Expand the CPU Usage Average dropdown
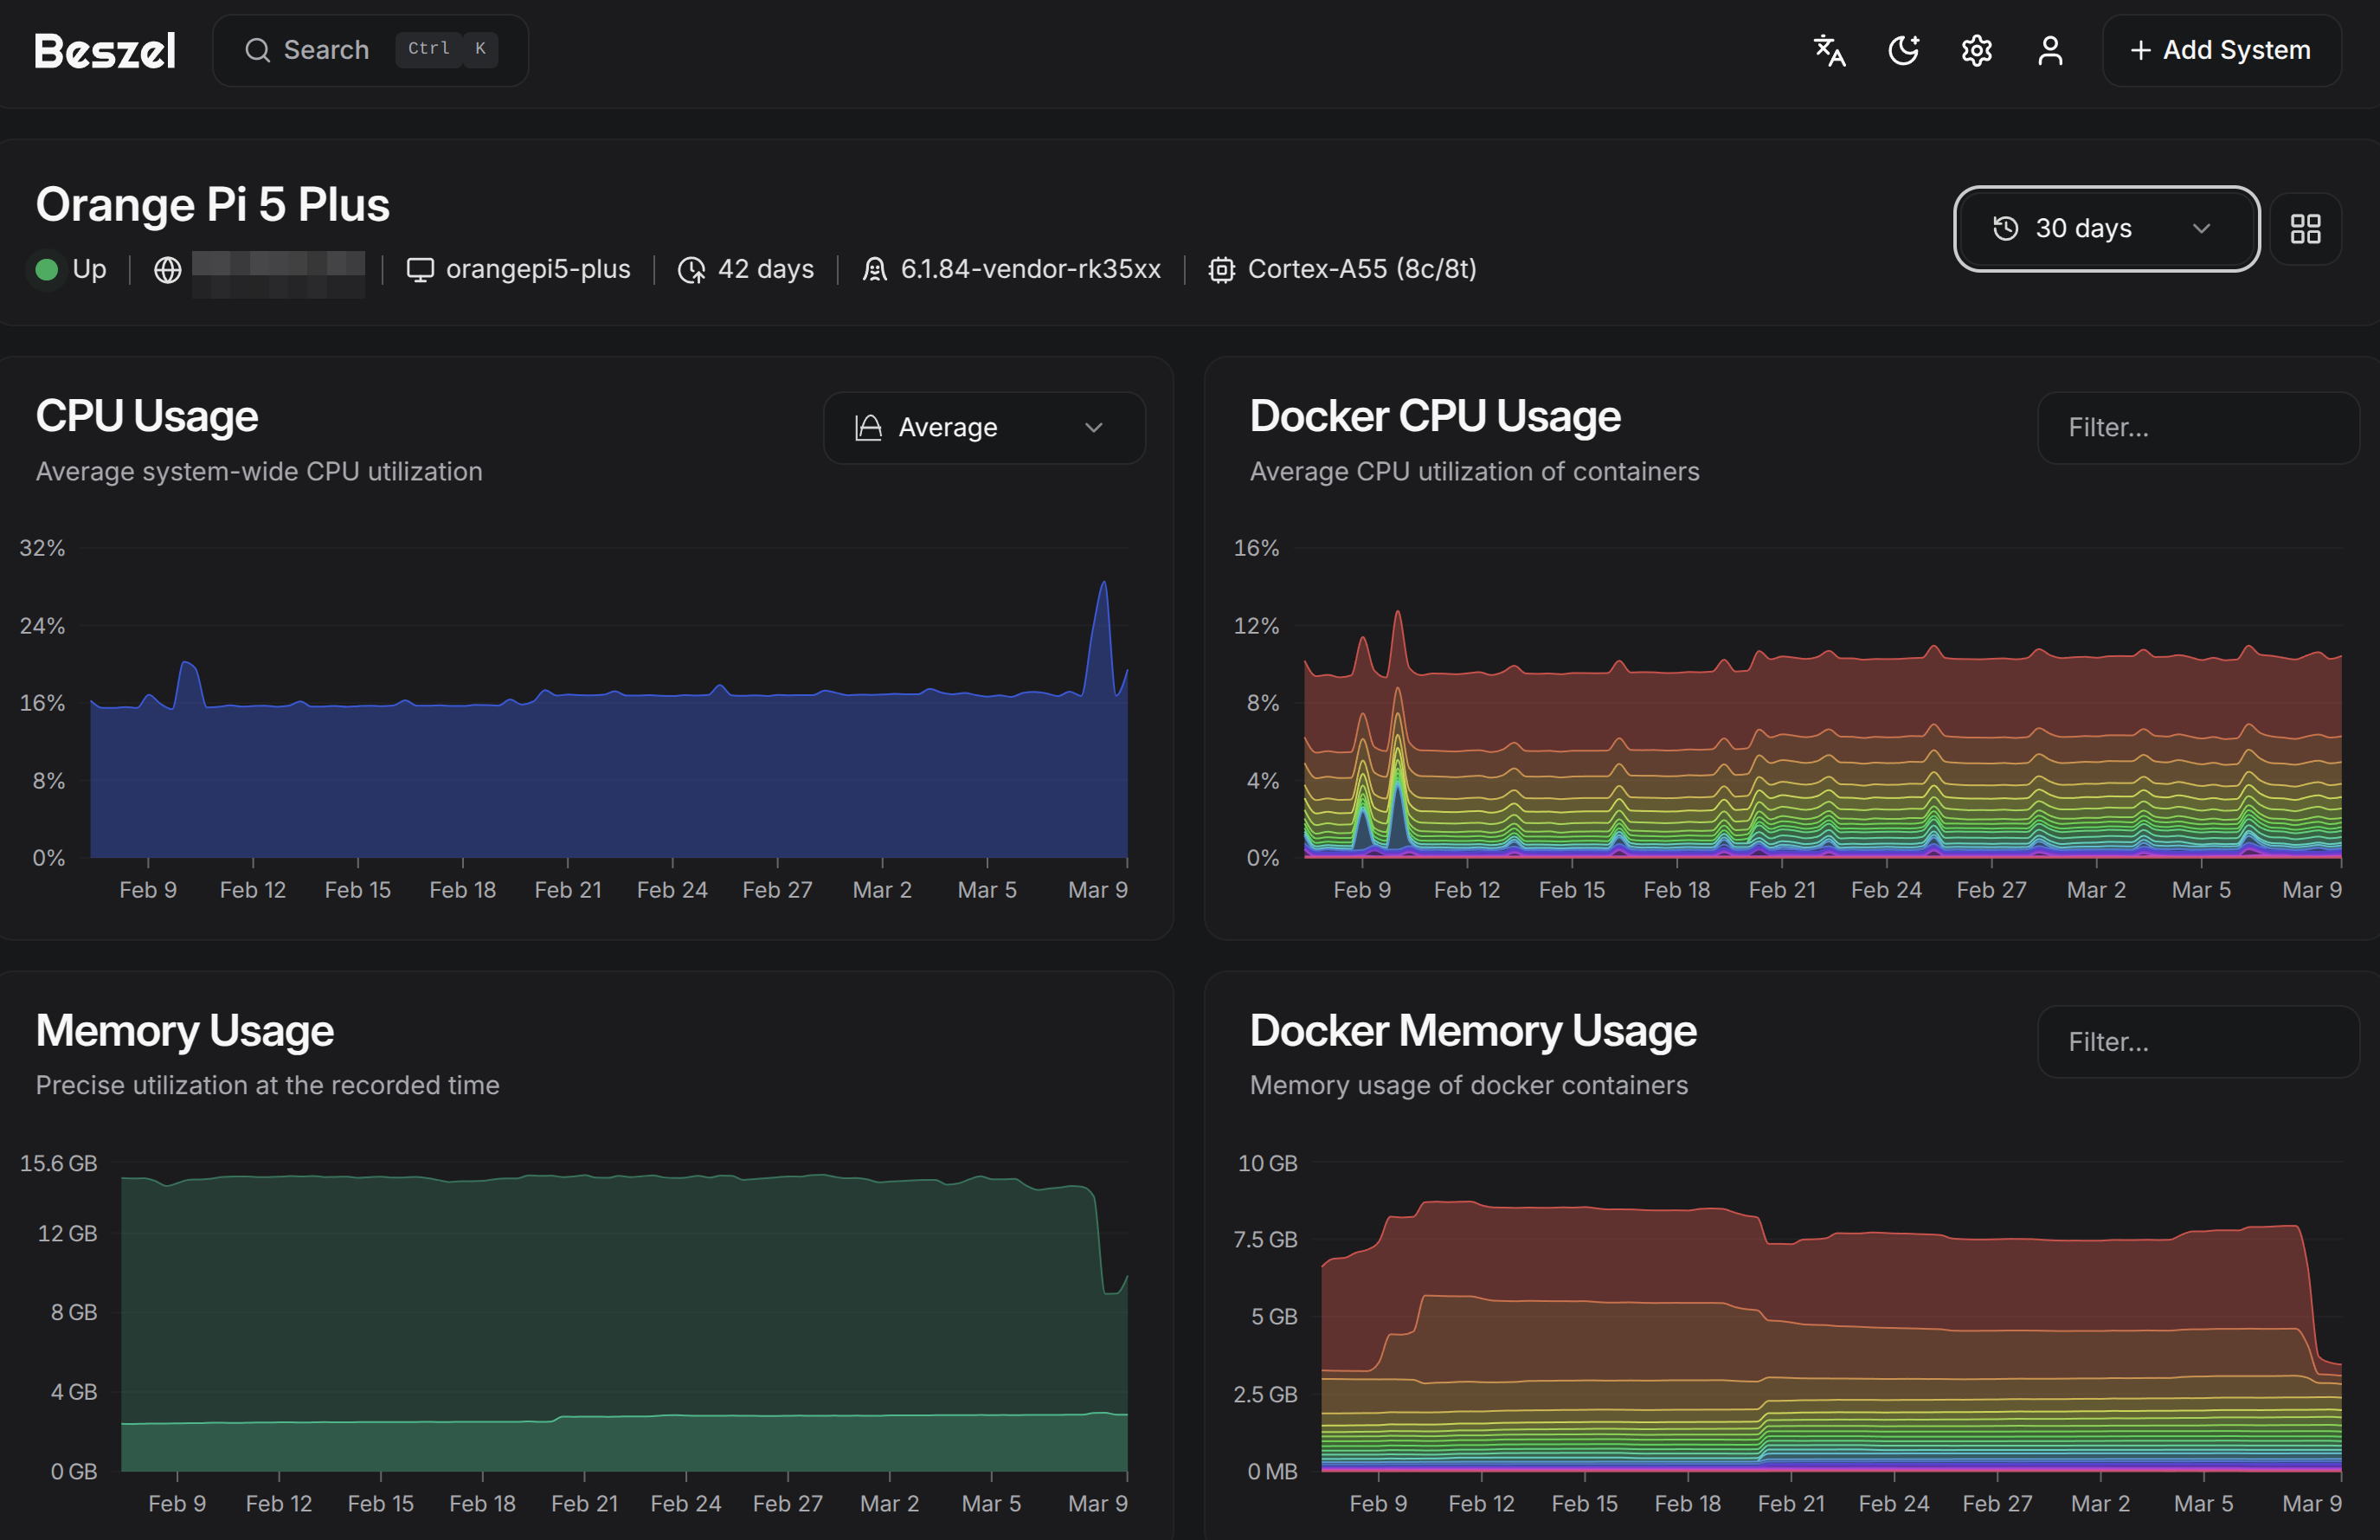 pyautogui.click(x=982, y=428)
